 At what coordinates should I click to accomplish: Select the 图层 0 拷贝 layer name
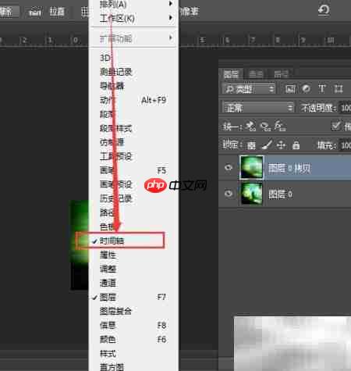point(289,169)
